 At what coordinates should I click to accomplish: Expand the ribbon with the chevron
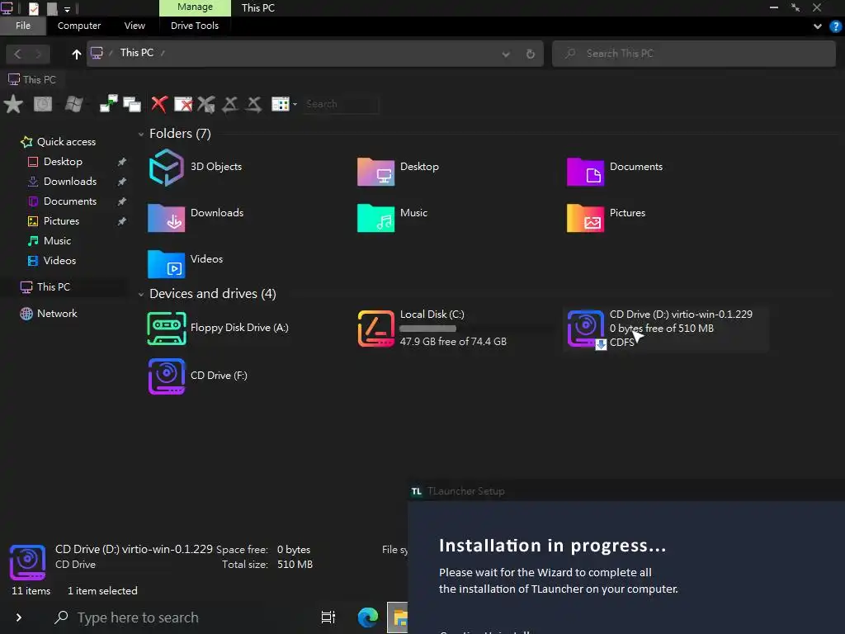818,26
